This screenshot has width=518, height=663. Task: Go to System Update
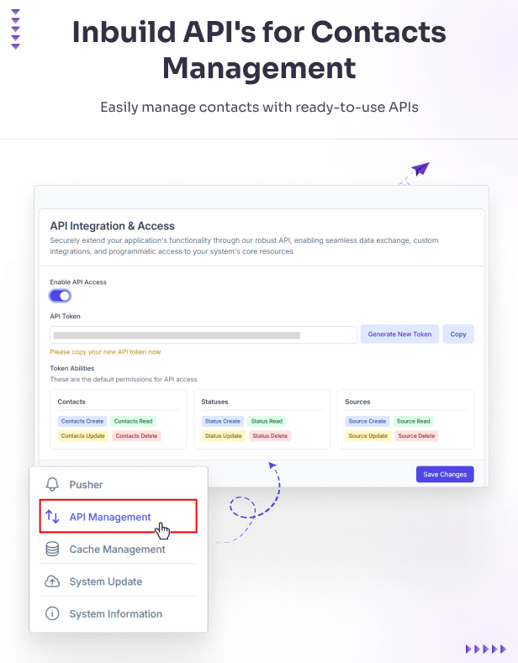(x=105, y=581)
